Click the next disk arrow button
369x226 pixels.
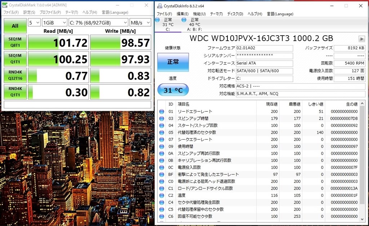coord(362,39)
